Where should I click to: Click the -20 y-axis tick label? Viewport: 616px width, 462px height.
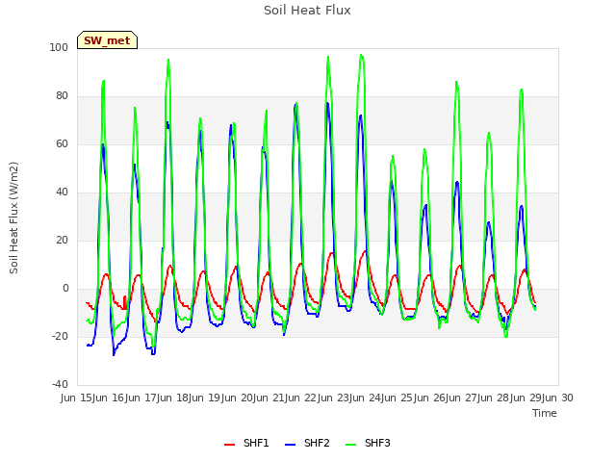[60, 336]
